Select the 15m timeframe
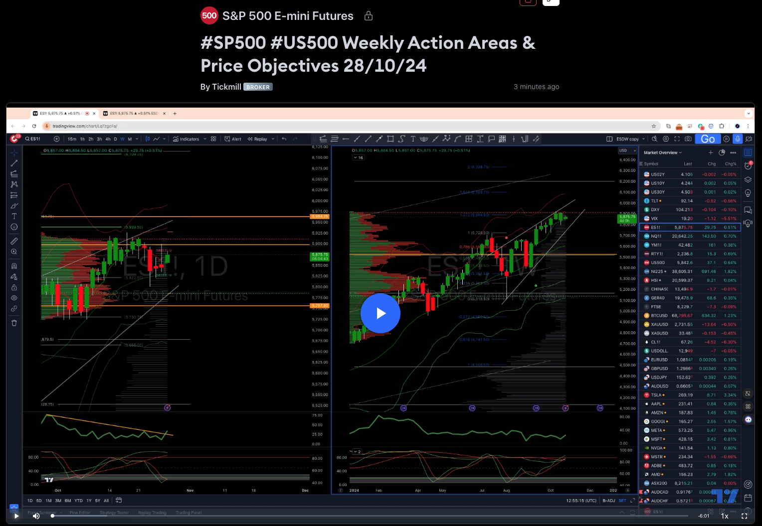This screenshot has width=762, height=526. click(72, 139)
